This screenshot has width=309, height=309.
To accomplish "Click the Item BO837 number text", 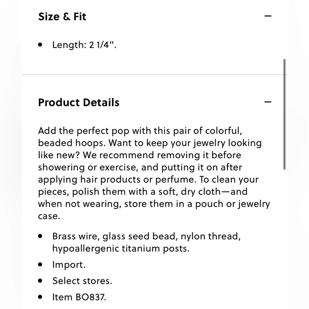I will pos(79,297).
